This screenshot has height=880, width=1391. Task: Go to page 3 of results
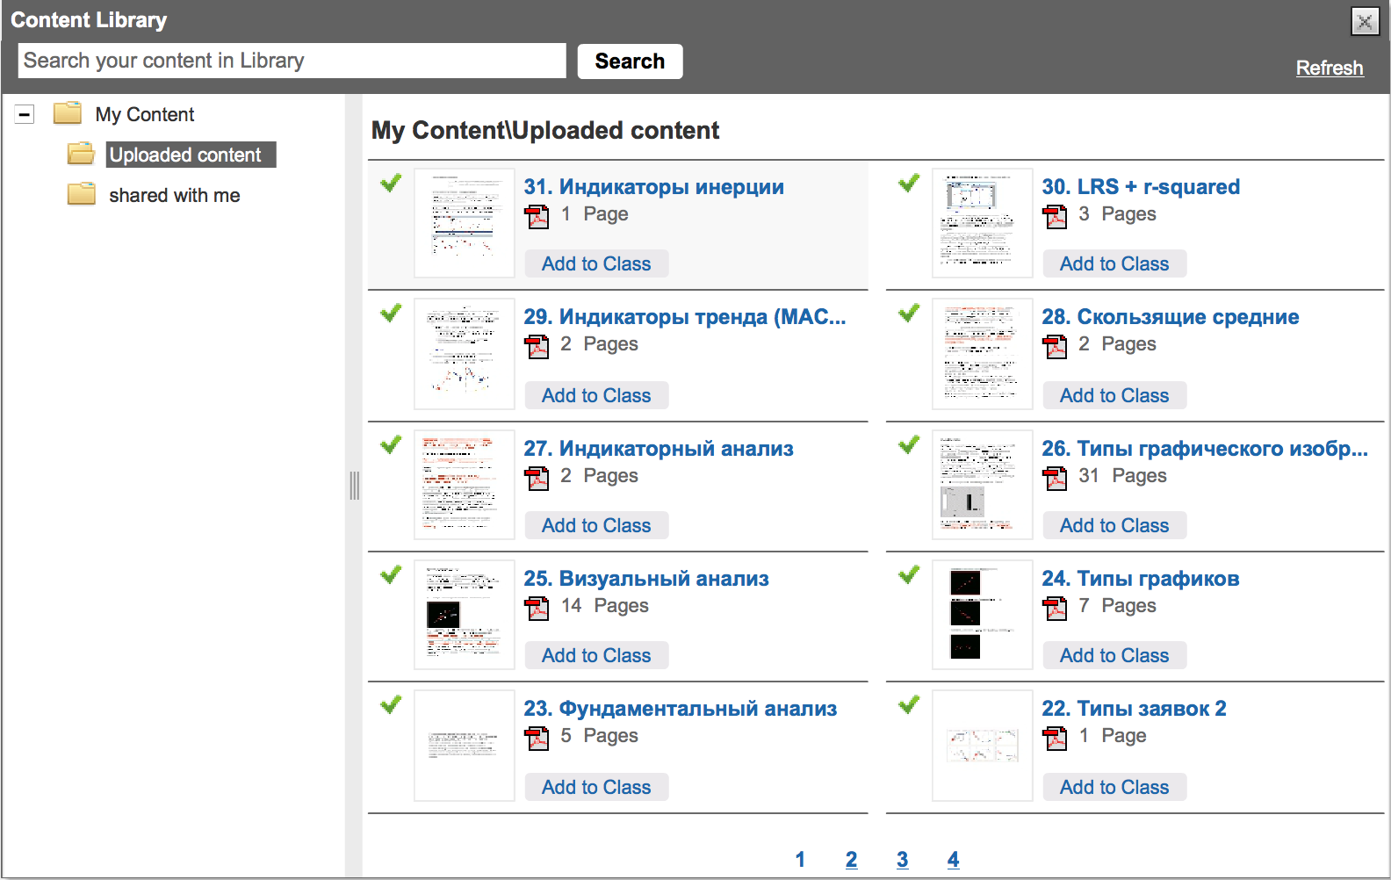click(902, 859)
